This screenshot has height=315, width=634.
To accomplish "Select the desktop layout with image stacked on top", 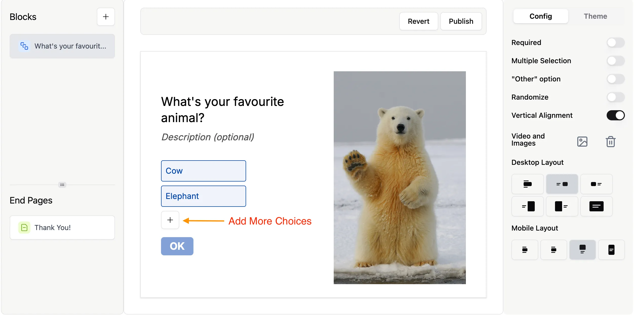I will coord(527,184).
